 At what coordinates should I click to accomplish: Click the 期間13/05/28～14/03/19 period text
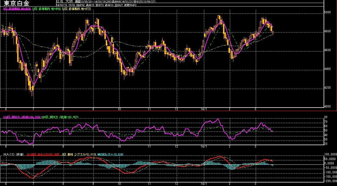click(x=93, y=2)
